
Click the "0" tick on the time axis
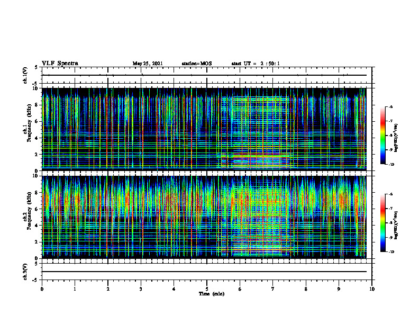coord(42,289)
